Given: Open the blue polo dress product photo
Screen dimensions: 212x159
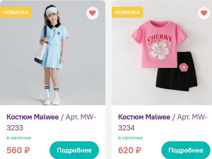Looking at the screenshot, I should (x=53, y=53).
